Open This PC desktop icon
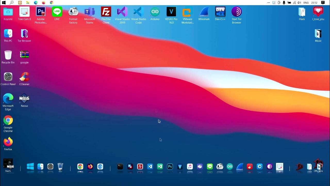 click(x=8, y=35)
